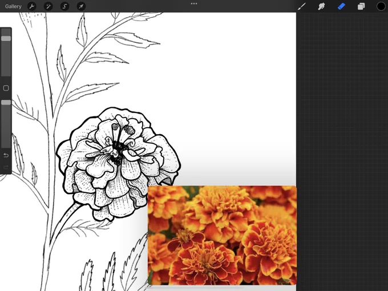Tap the square Modify button in sidebar
The width and height of the screenshot is (388, 291).
pos(6,88)
